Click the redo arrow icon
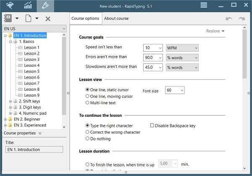Image resolution: width=252 pixels, height=176 pixels. 241,18
